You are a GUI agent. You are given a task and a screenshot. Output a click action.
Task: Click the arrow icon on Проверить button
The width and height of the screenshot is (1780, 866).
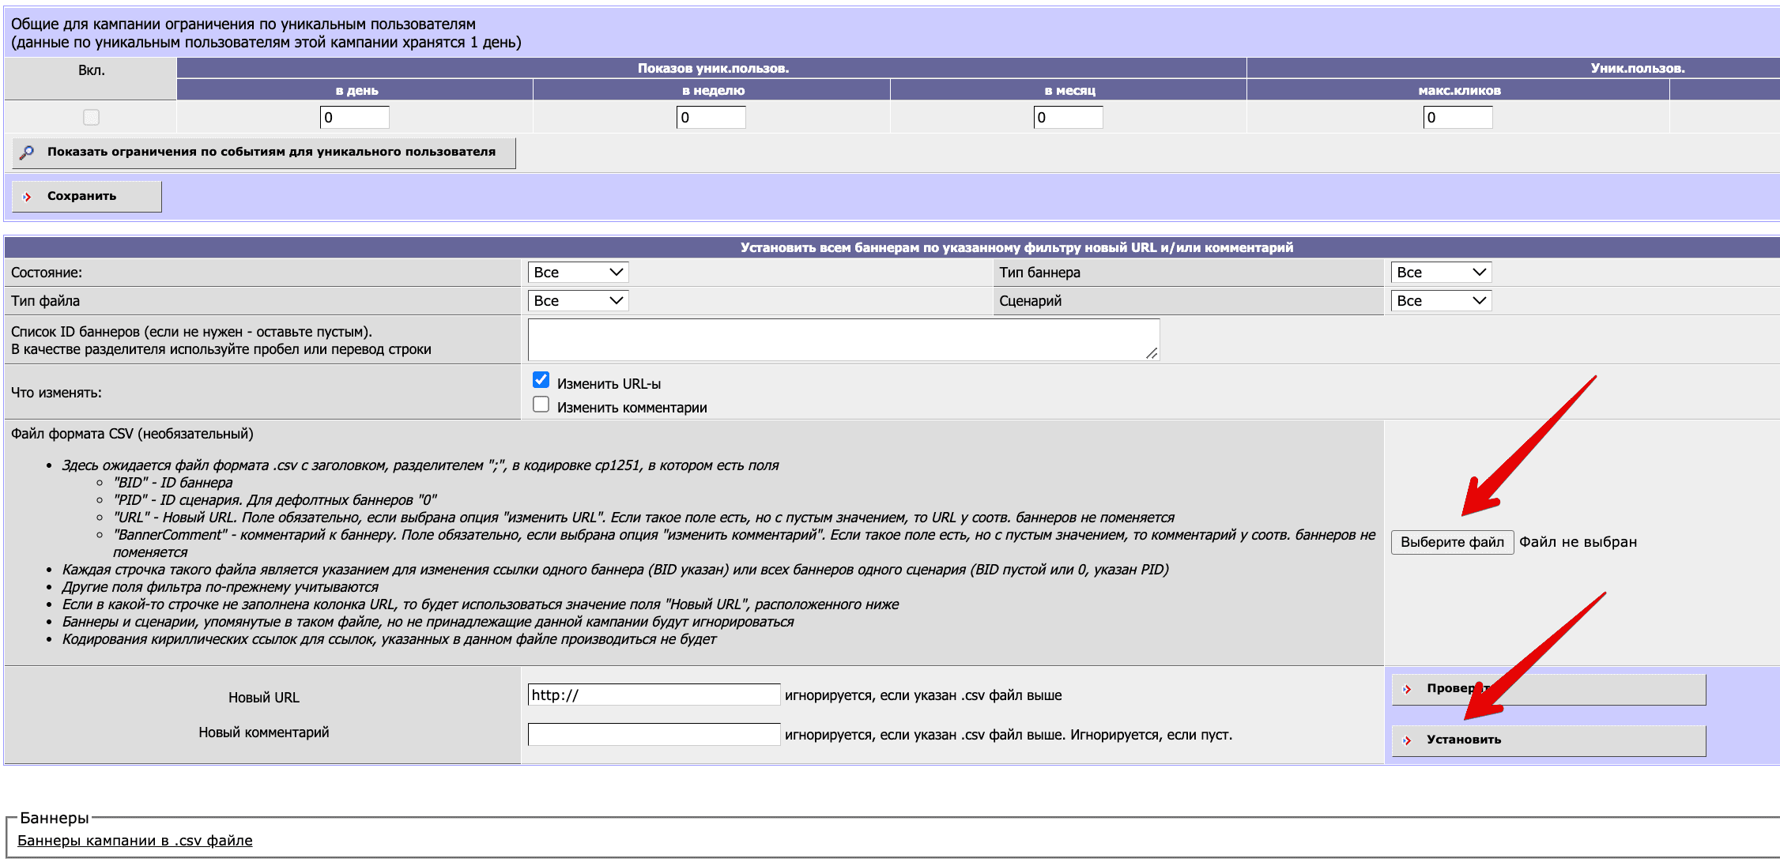(1407, 689)
